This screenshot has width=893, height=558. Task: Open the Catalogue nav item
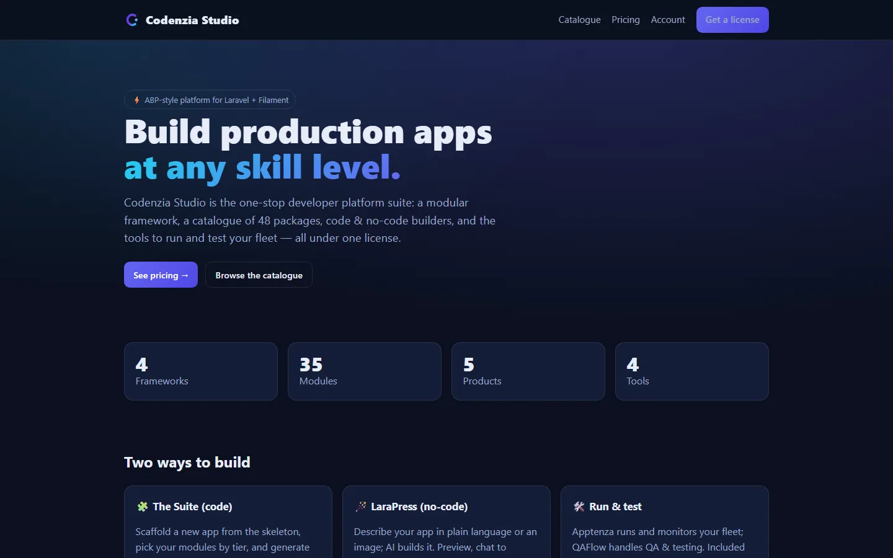coord(579,20)
